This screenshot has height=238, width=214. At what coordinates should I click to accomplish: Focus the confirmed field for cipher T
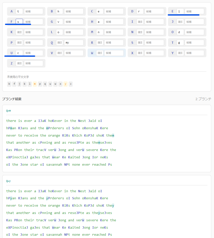[x=180, y=42]
